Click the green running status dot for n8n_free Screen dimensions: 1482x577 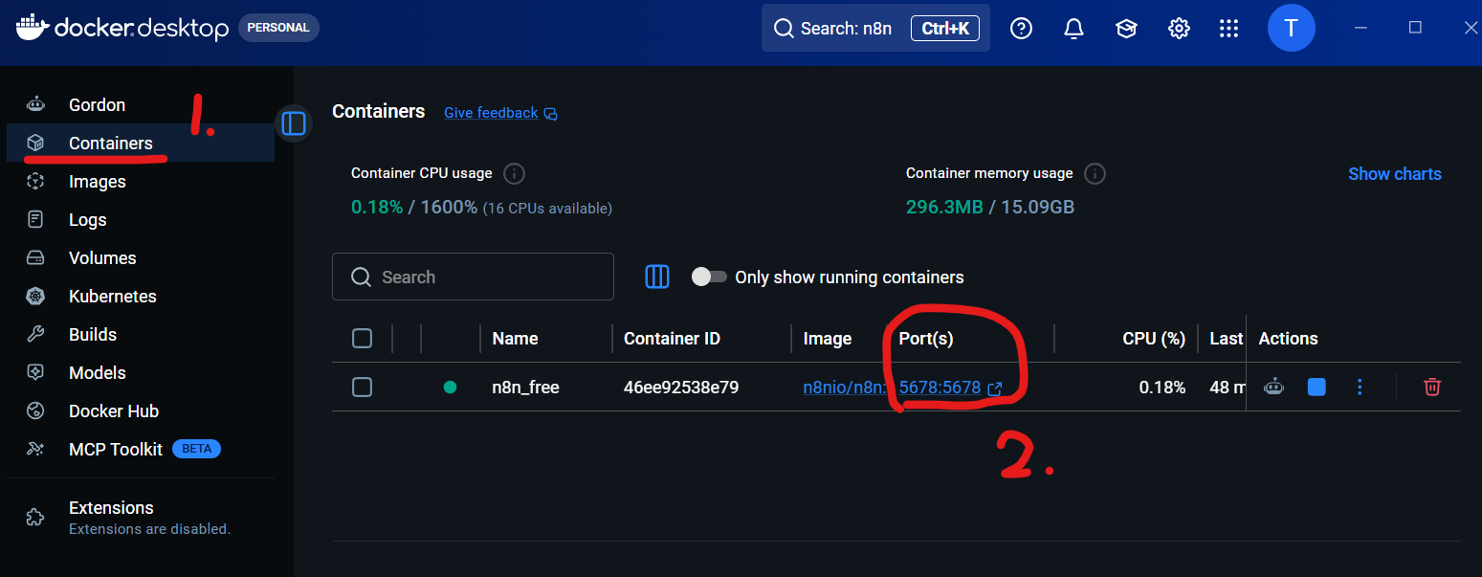(450, 388)
